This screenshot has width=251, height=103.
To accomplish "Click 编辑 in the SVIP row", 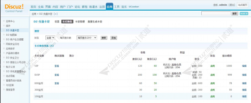I will click(x=244, y=75).
